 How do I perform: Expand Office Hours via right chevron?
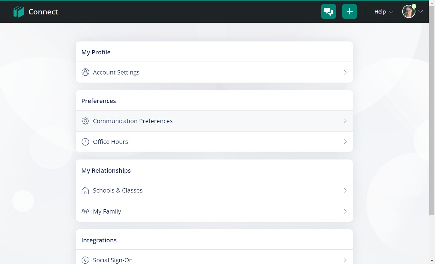(x=345, y=142)
